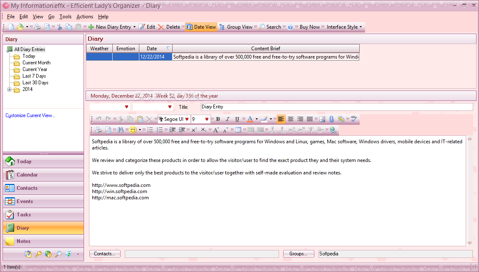Image resolution: width=479 pixels, height=272 pixels.
Task: Click the magnifier icon in bottom navigation strip
Action: (58, 254)
